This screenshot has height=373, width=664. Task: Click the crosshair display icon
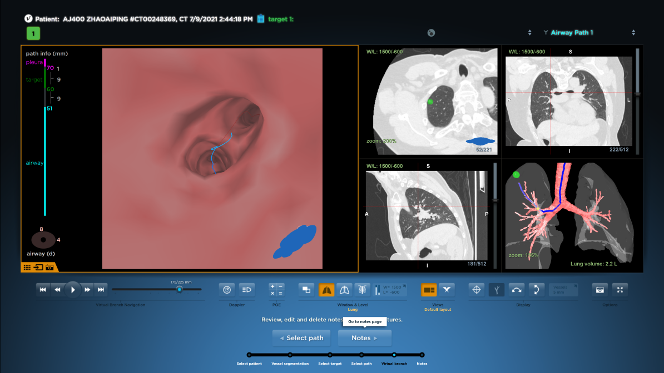[475, 289]
